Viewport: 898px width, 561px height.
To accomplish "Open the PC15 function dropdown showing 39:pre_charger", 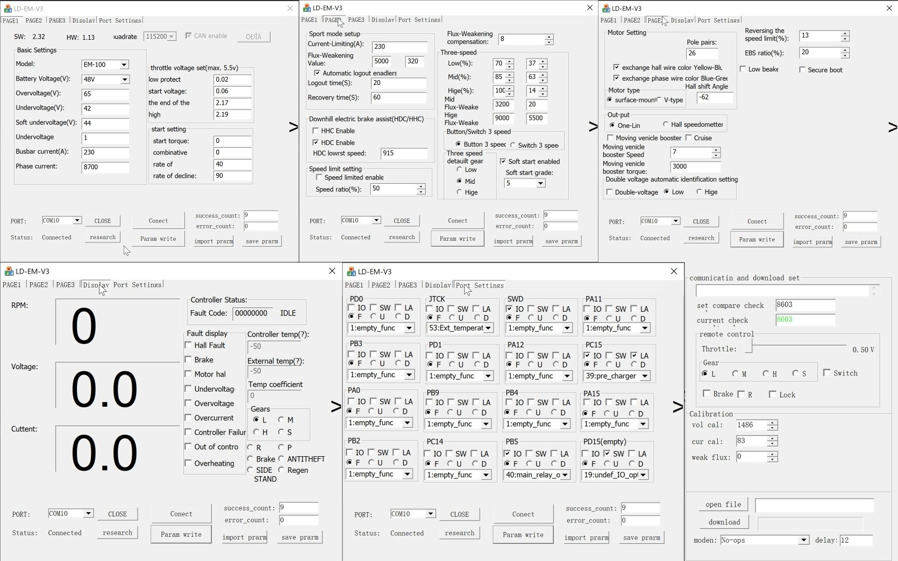I will point(645,376).
